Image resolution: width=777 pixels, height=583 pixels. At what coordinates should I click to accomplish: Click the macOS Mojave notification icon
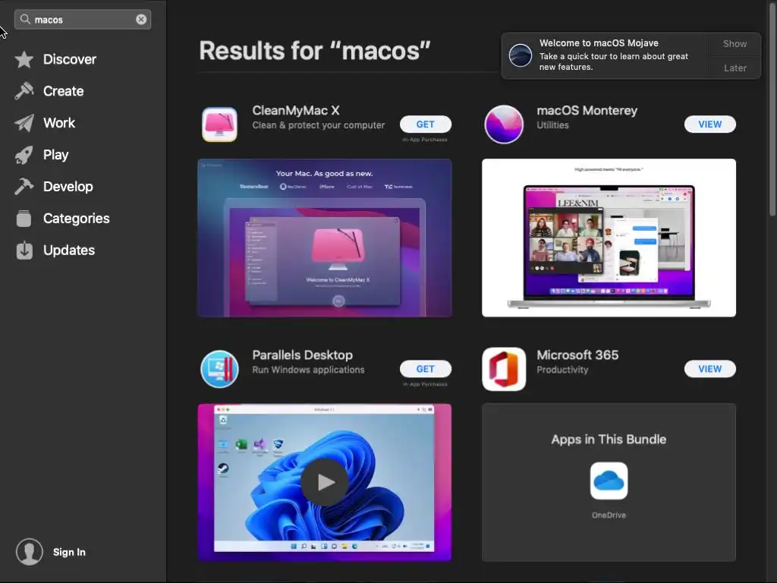point(521,55)
